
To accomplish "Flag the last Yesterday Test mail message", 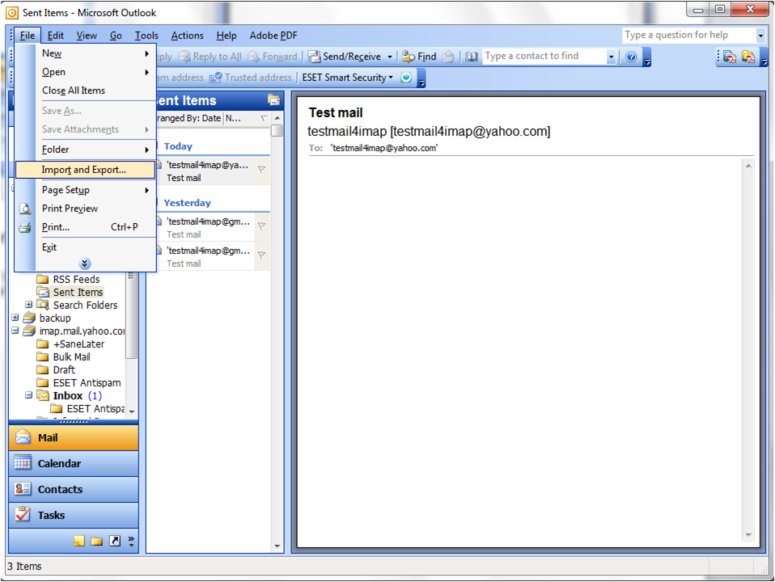I will point(262,255).
